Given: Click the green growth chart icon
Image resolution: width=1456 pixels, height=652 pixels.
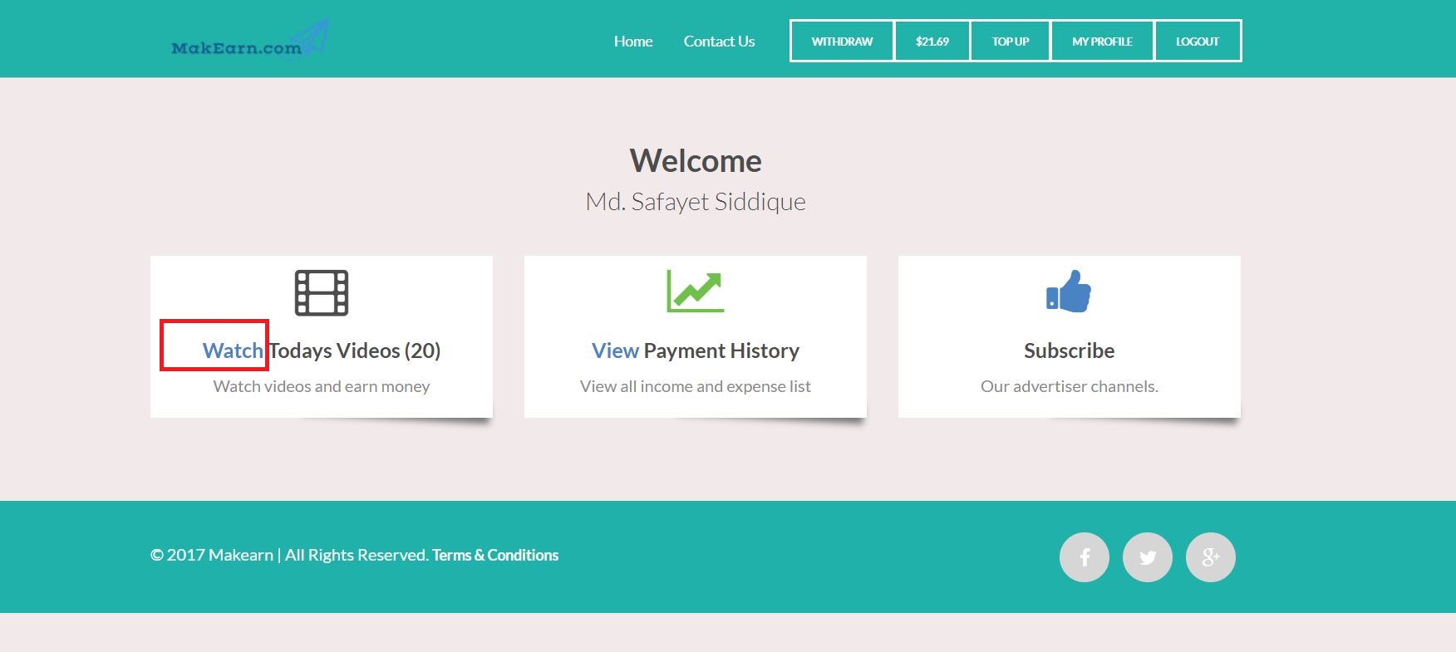Looking at the screenshot, I should coord(696,292).
